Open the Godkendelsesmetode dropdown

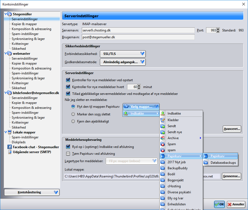123,62
